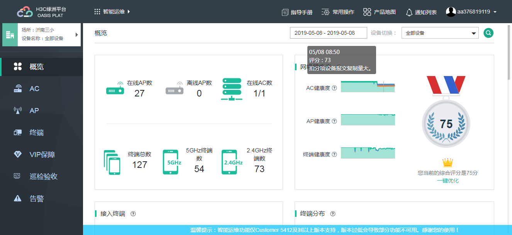Click the AC router icon in sidebar
The image size is (512, 235).
pos(18,88)
